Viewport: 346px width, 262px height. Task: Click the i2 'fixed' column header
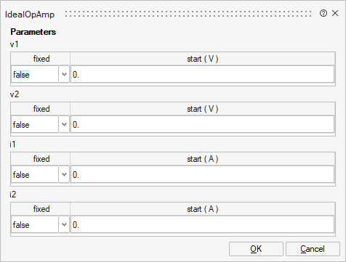tap(41, 209)
